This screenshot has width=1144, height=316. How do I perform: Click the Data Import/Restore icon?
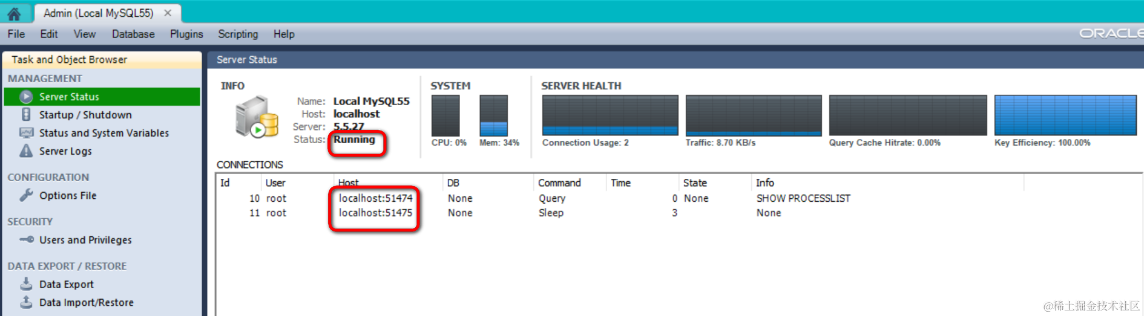(x=26, y=301)
